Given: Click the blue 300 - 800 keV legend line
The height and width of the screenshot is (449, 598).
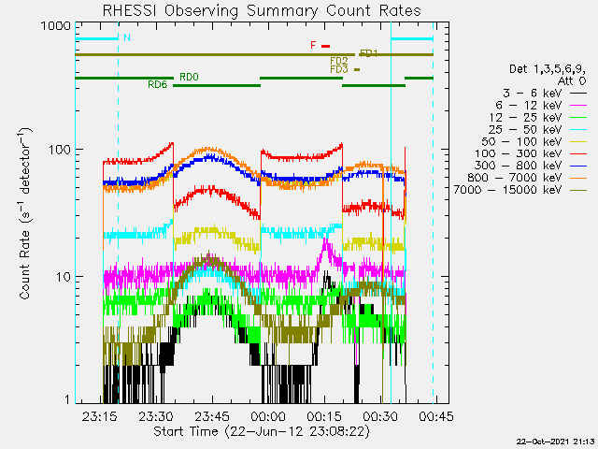Looking at the screenshot, I should 578,166.
